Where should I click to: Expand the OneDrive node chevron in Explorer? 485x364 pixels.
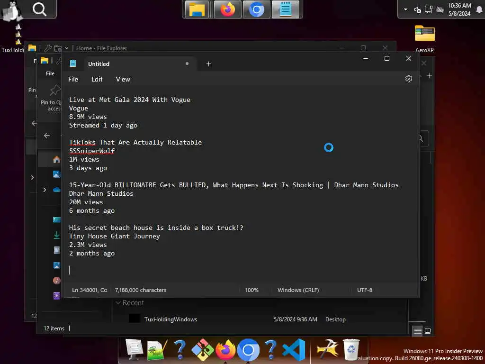[x=45, y=190]
